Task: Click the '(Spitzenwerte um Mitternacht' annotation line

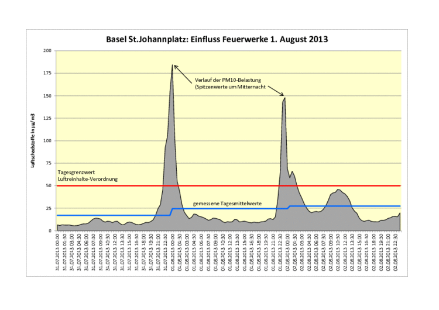Action: click(232, 87)
